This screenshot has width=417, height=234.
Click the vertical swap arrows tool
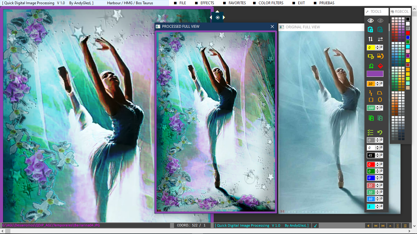point(370,39)
